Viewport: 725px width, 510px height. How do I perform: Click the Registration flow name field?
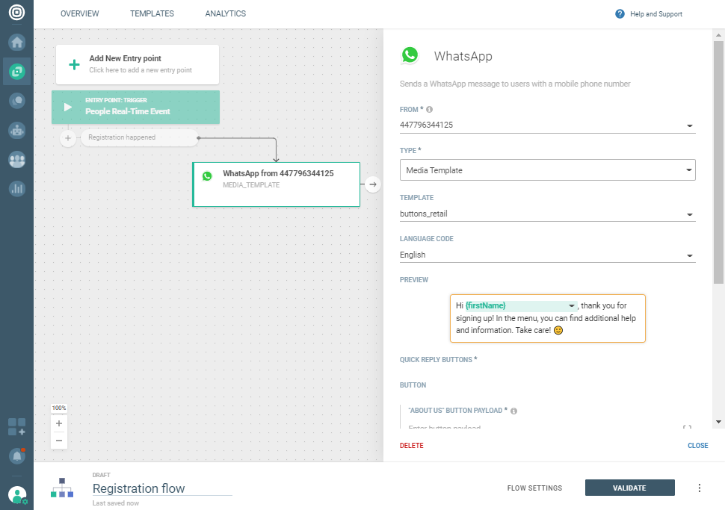tap(161, 489)
